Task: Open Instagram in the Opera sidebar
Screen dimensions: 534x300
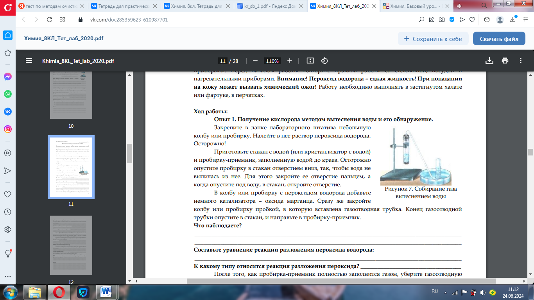Action: pos(7,129)
